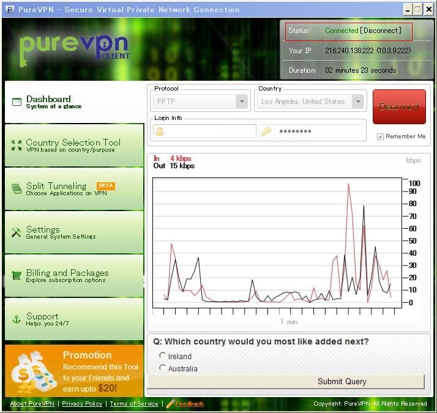Open the Privacy Policy link
The width and height of the screenshot is (437, 413).
82,404
